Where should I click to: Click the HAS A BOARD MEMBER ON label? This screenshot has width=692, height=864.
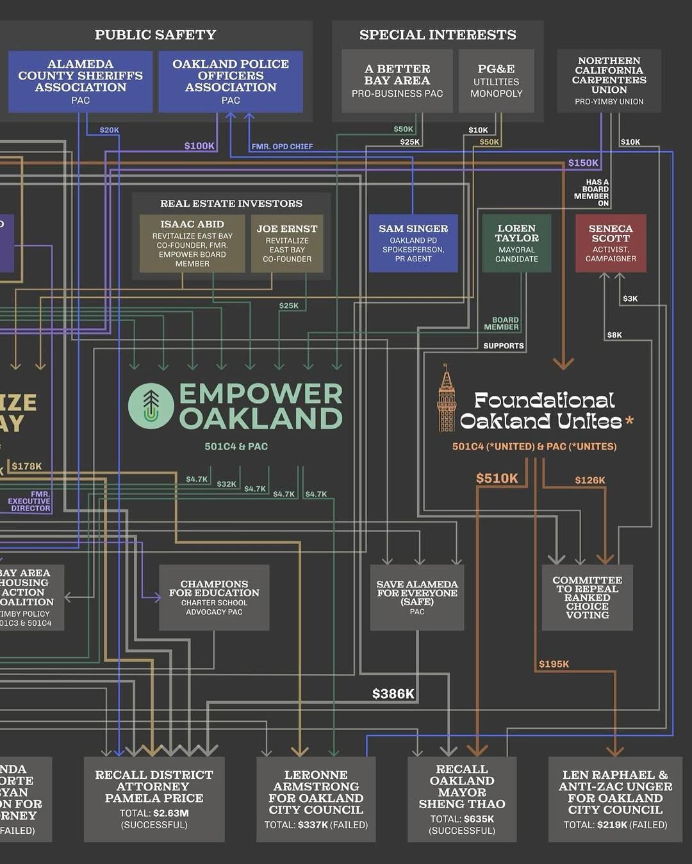click(591, 193)
